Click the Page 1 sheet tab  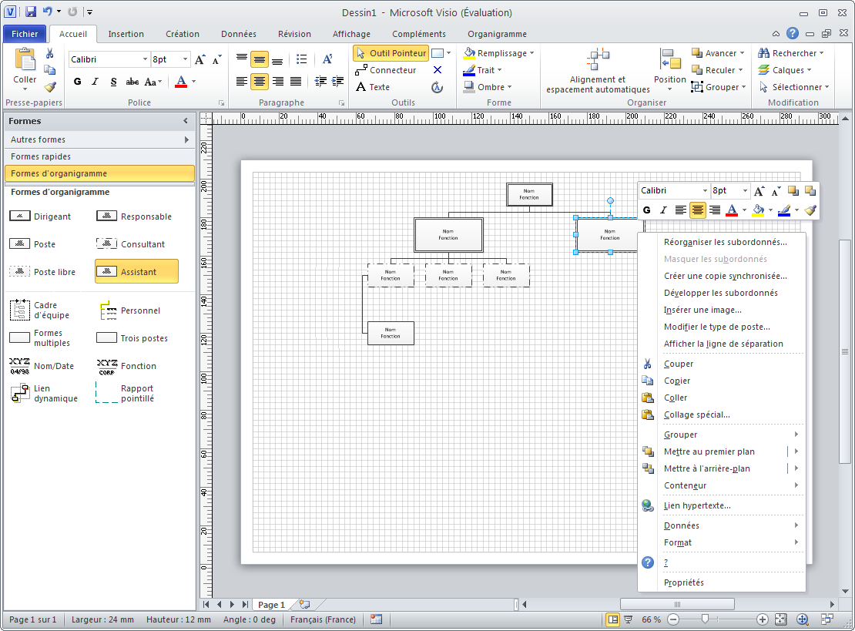pyautogui.click(x=271, y=605)
